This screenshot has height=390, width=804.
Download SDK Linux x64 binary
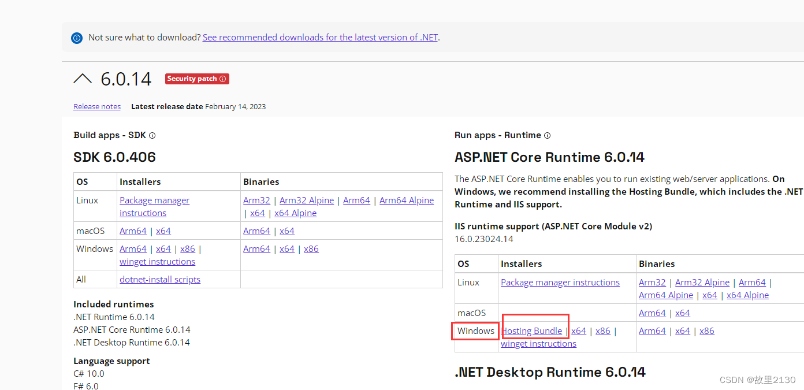(258, 213)
